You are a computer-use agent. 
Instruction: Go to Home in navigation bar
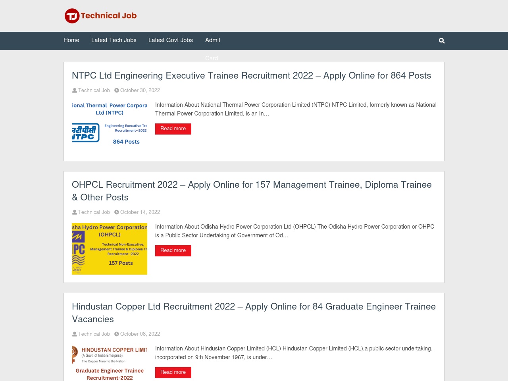pos(71,40)
